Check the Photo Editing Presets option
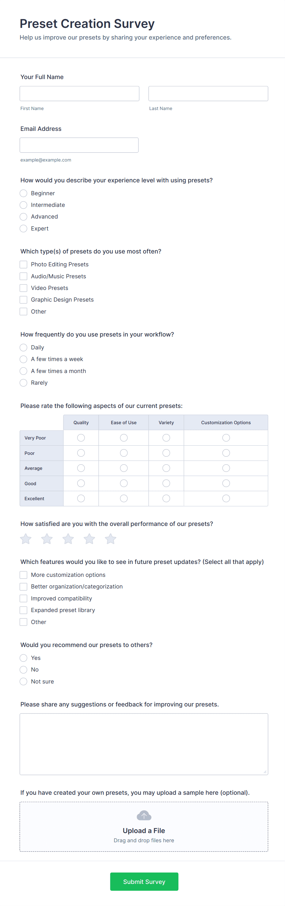The image size is (285, 906). pos(23,264)
